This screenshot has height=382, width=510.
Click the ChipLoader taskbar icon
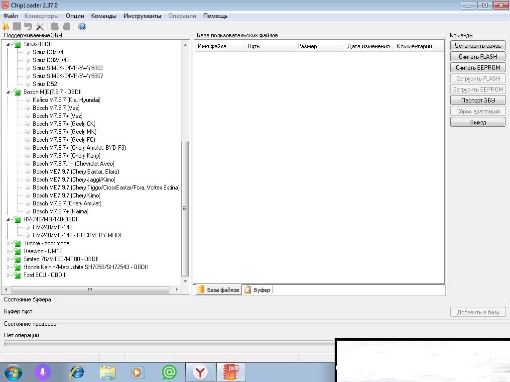232,372
